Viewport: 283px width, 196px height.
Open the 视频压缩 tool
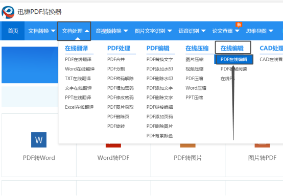tap(195, 69)
